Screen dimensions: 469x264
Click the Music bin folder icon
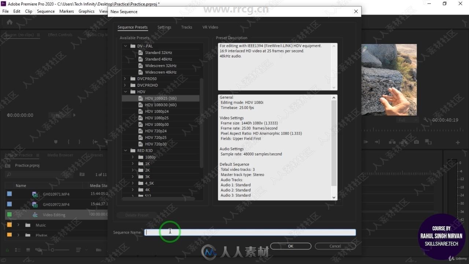(x=28, y=225)
